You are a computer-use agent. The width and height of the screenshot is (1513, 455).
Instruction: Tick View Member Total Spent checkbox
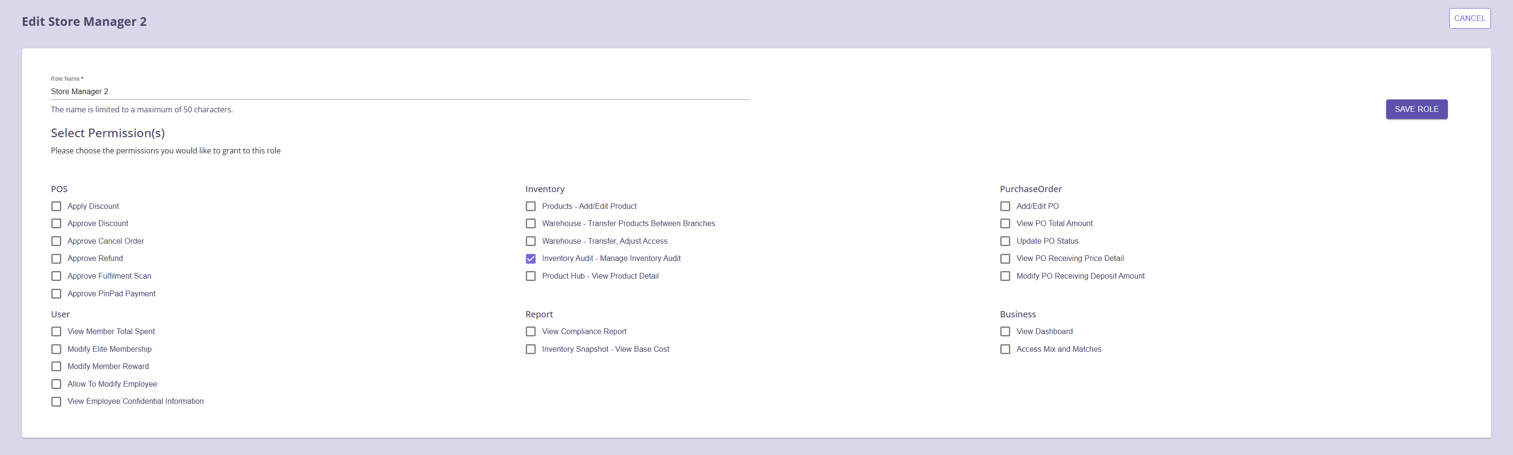[x=56, y=331]
